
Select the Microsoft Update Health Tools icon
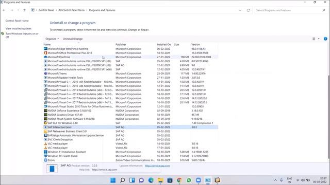tap(45, 78)
